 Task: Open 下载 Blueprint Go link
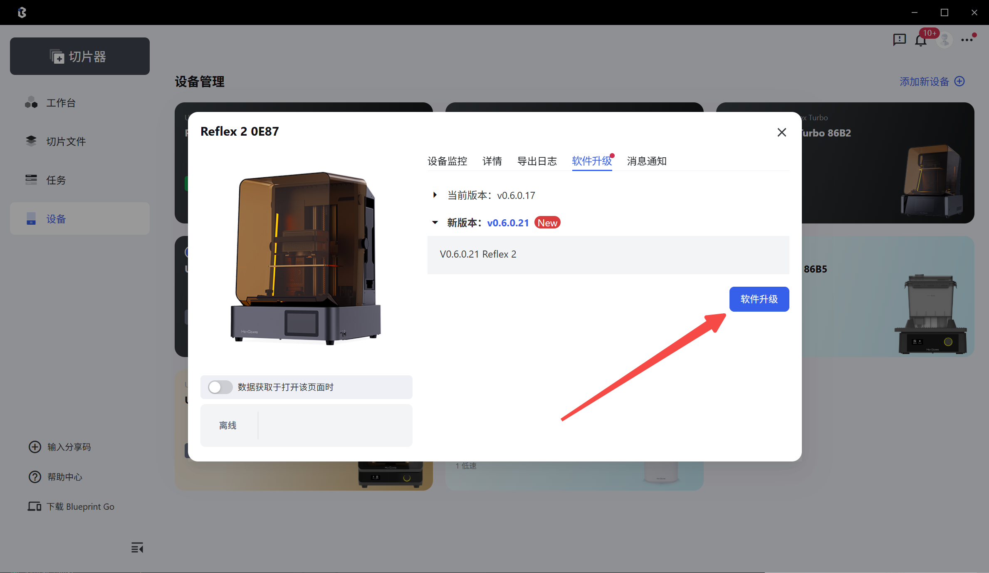(x=80, y=506)
